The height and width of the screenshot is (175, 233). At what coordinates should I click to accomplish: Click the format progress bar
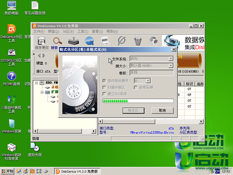coord(138,101)
